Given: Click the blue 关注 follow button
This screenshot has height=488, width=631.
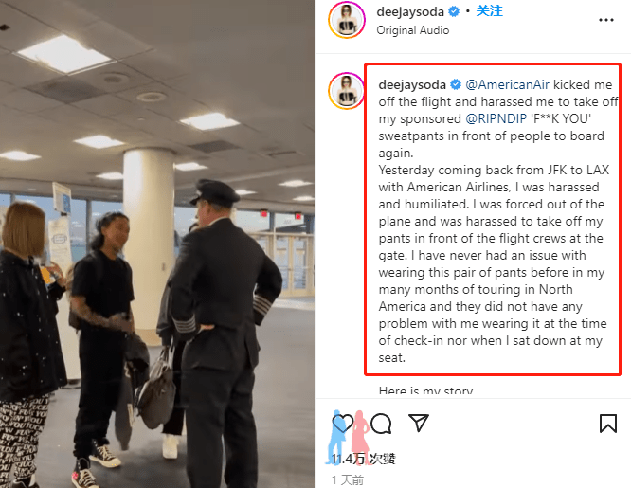Looking at the screenshot, I should [489, 11].
